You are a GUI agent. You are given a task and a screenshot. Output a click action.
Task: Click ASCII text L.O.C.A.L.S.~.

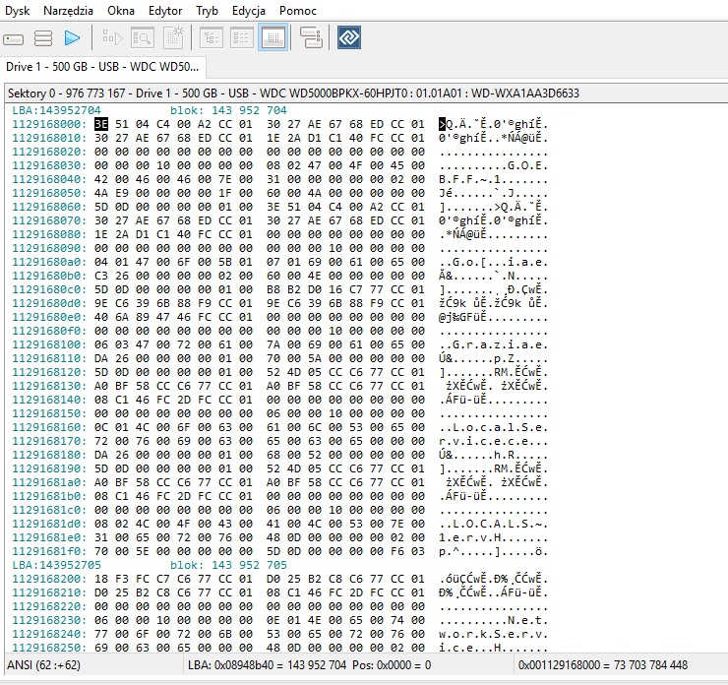point(501,524)
